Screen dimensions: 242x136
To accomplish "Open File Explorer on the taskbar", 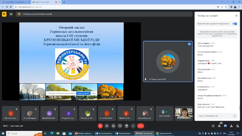I will pyautogui.click(x=58, y=133).
